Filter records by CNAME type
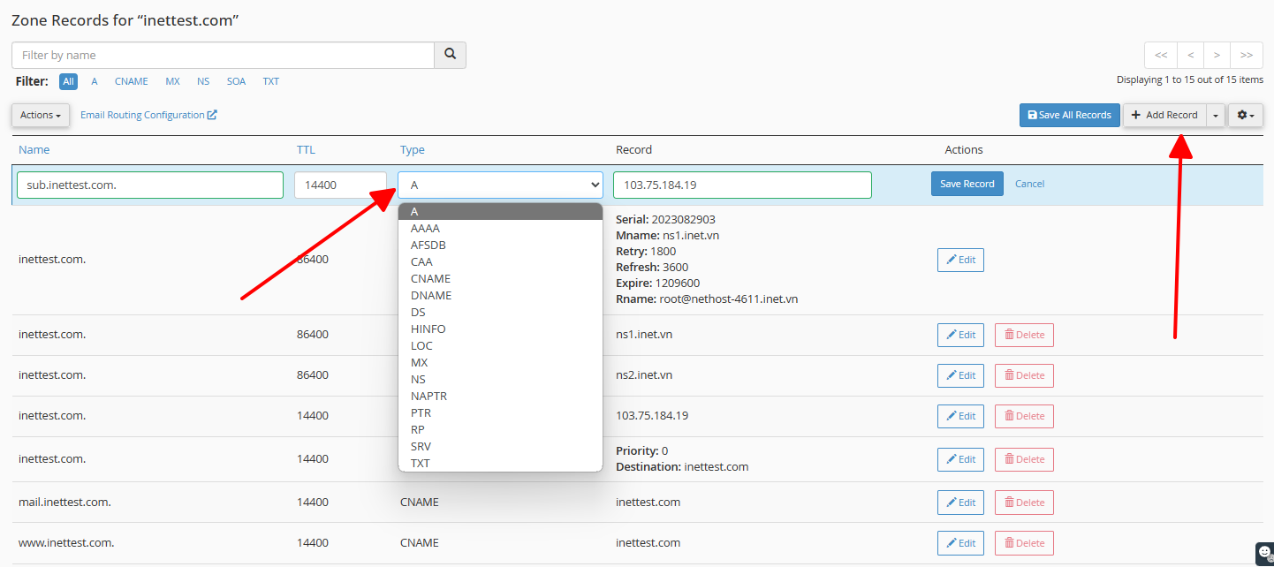The height and width of the screenshot is (567, 1274). pyautogui.click(x=132, y=81)
